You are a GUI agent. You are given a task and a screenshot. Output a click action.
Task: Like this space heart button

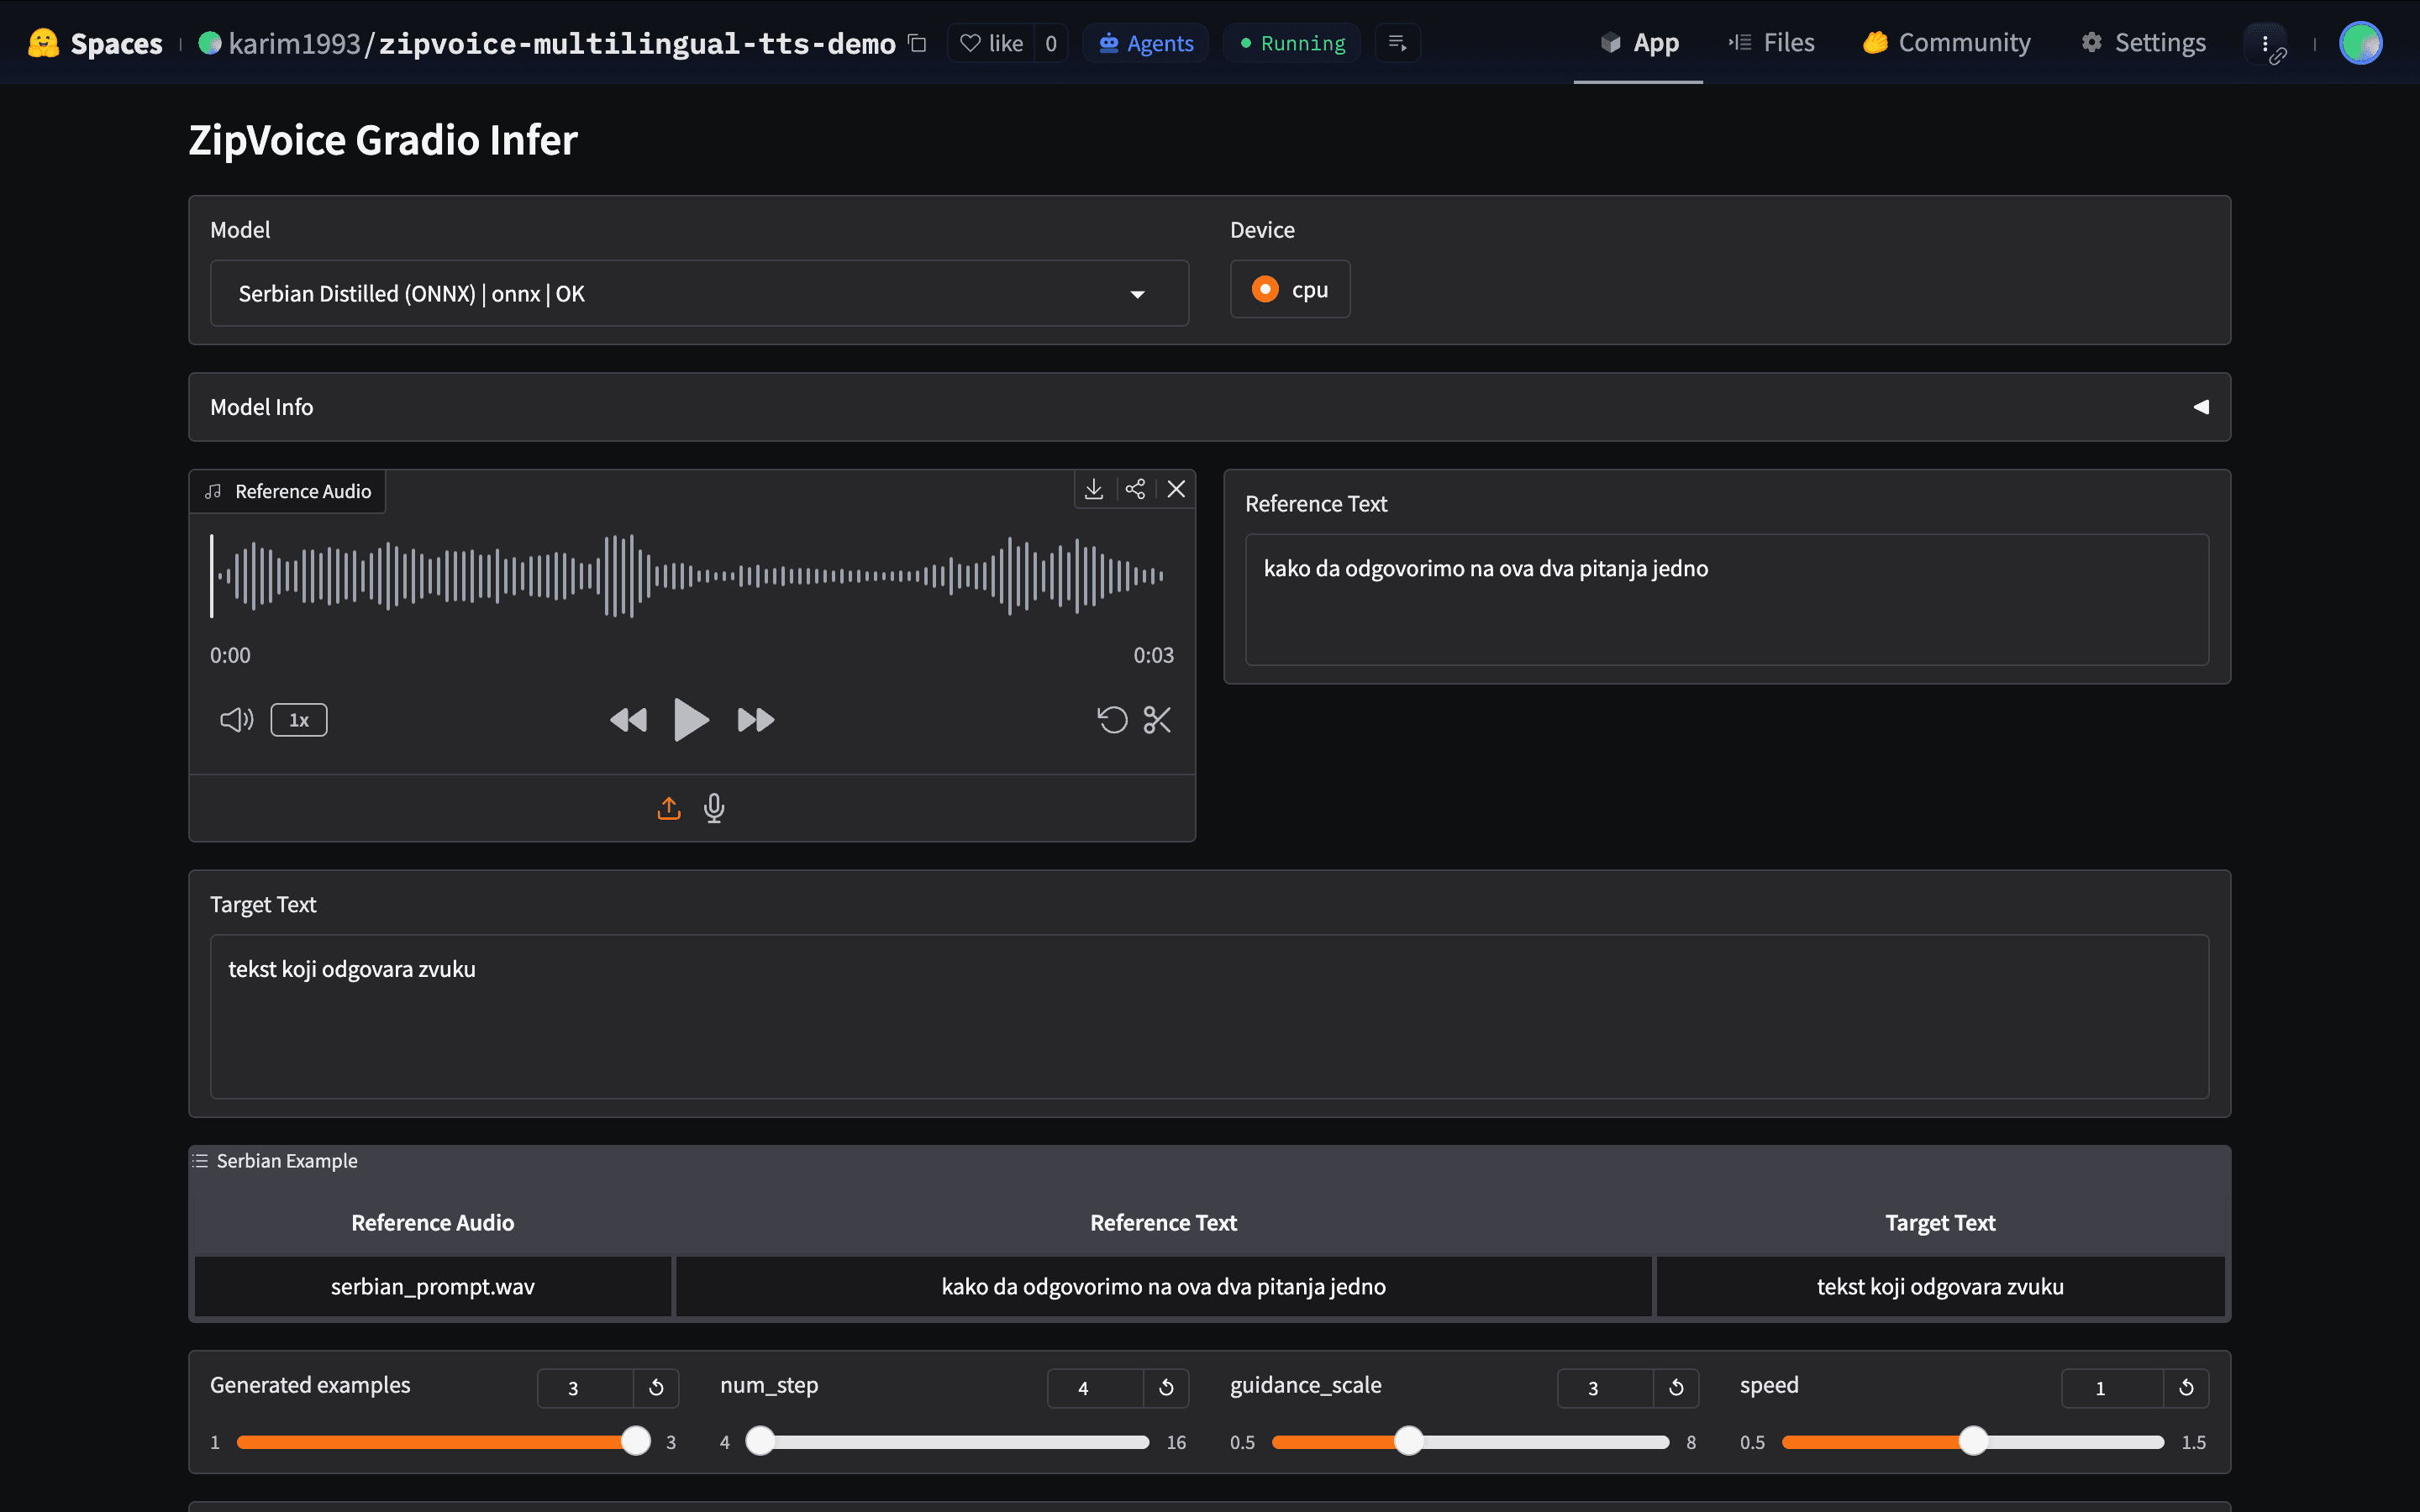click(x=991, y=43)
